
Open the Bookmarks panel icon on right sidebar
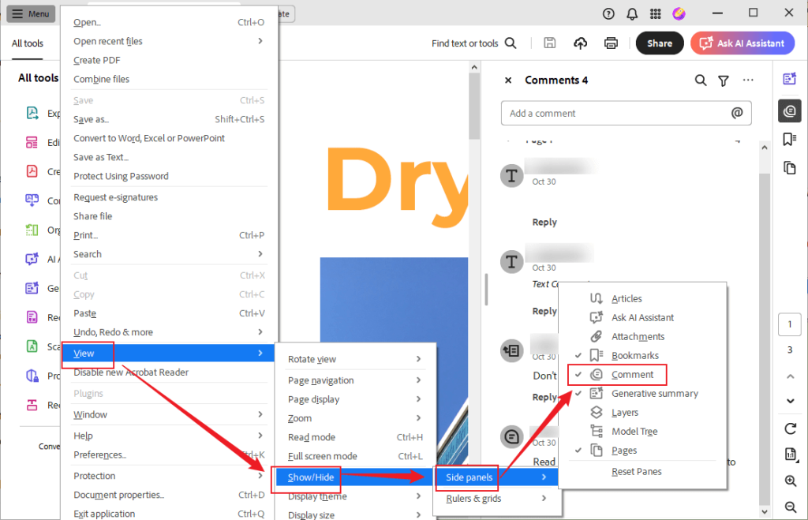(x=790, y=139)
